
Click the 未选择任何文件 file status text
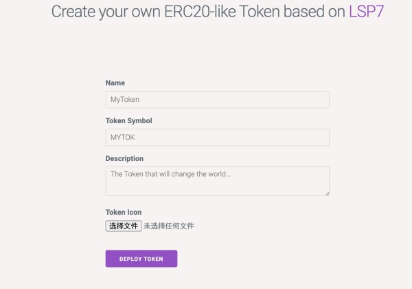169,226
